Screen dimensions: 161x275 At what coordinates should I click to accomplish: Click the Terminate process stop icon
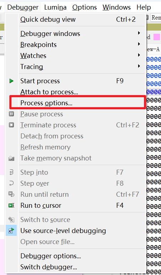coord(11,125)
